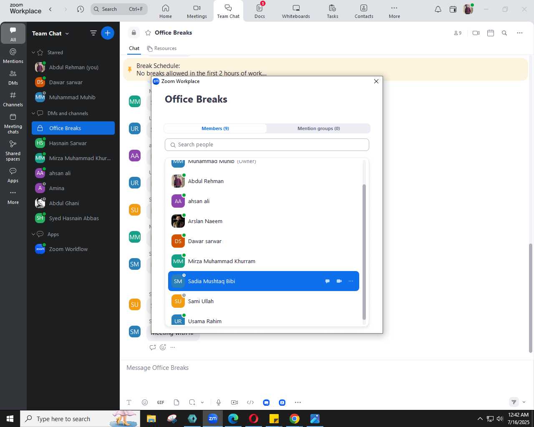Click the chat list filter icon
This screenshot has width=534, height=427.
coord(93,33)
